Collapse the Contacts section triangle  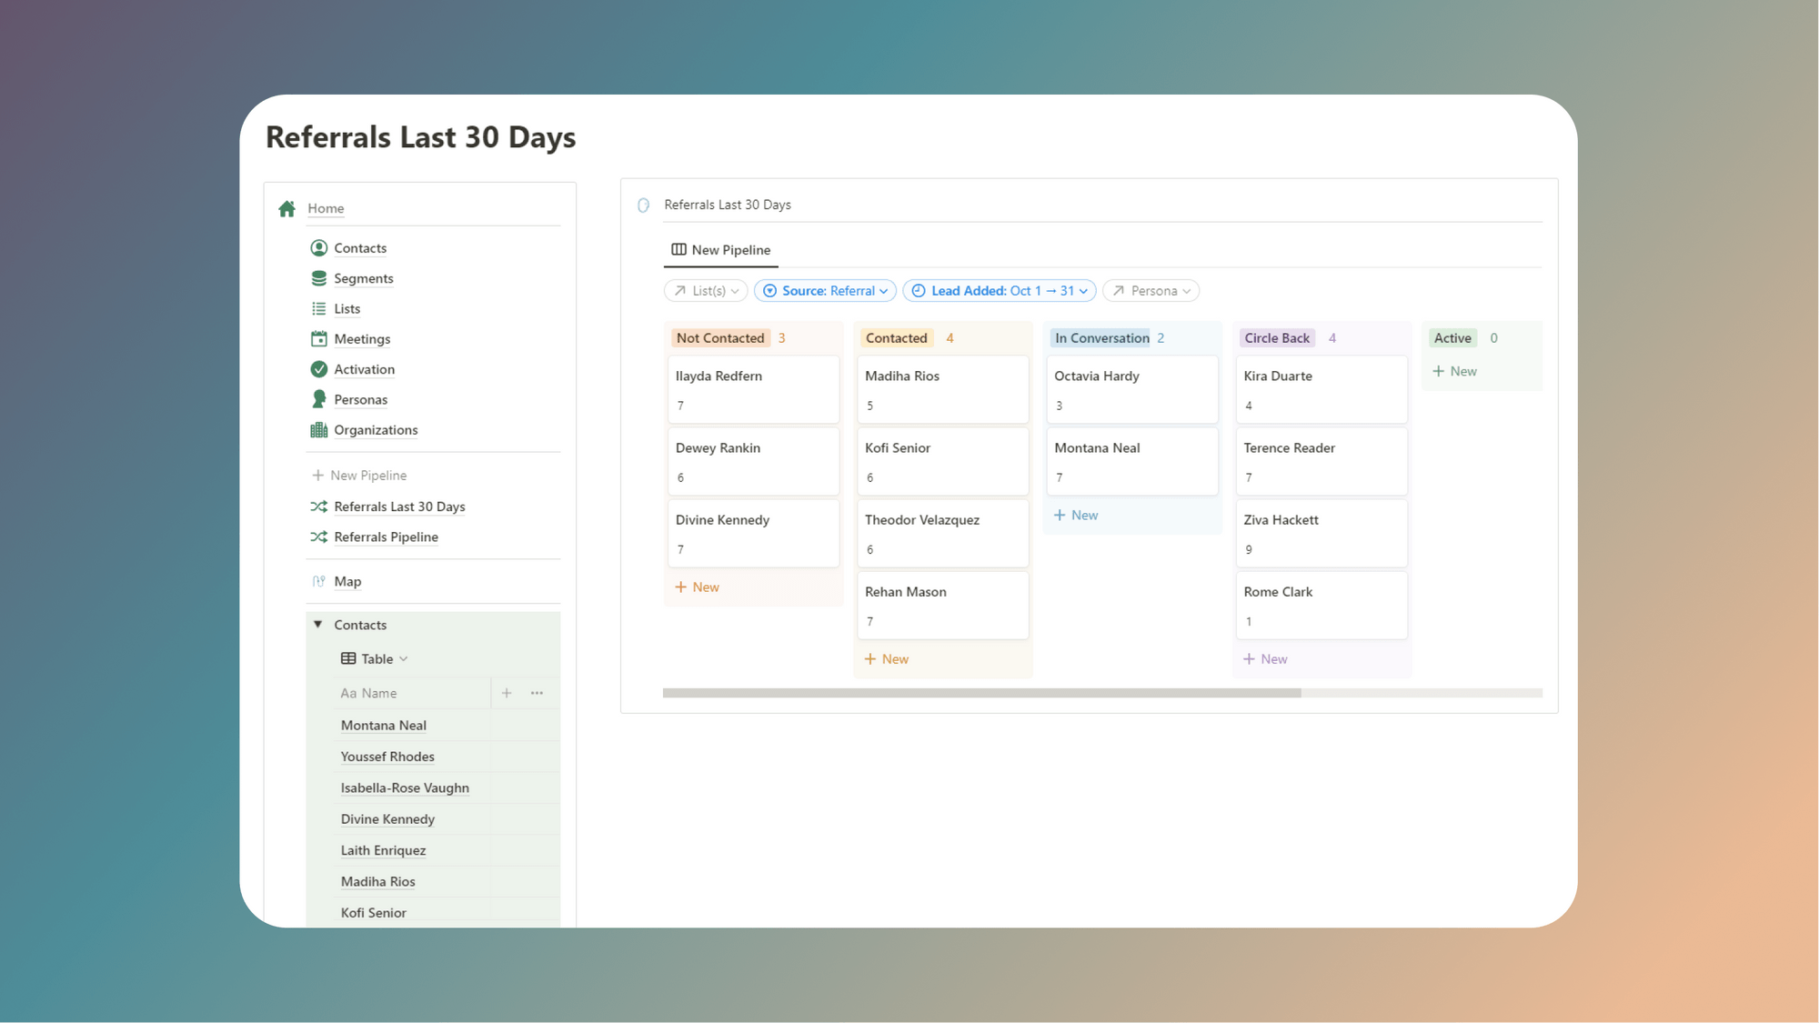tap(317, 625)
